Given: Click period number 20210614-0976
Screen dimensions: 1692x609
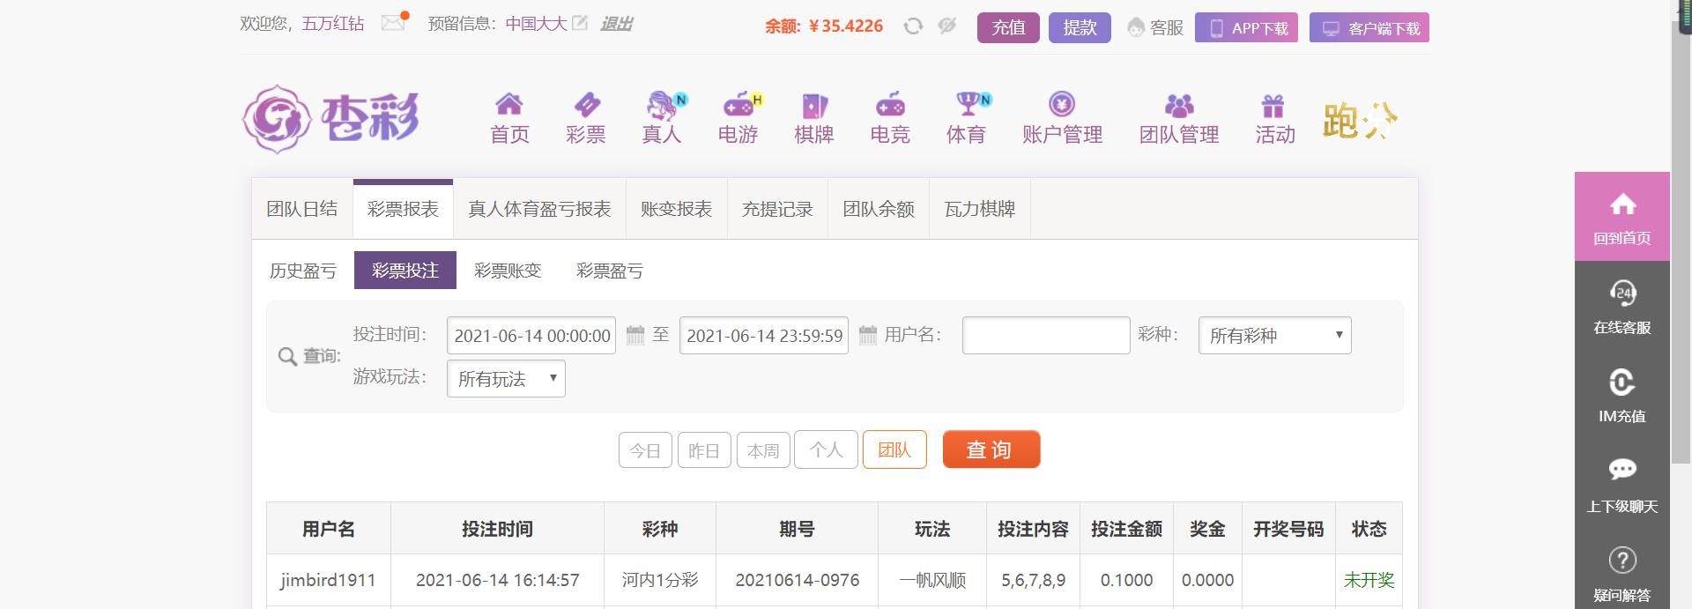Looking at the screenshot, I should click(x=797, y=580).
